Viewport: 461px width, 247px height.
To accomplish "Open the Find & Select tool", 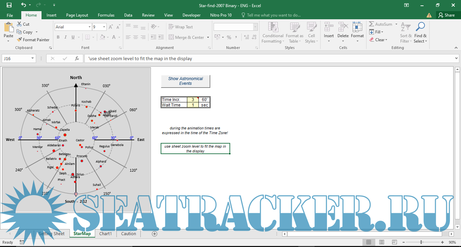I will pos(420,32).
